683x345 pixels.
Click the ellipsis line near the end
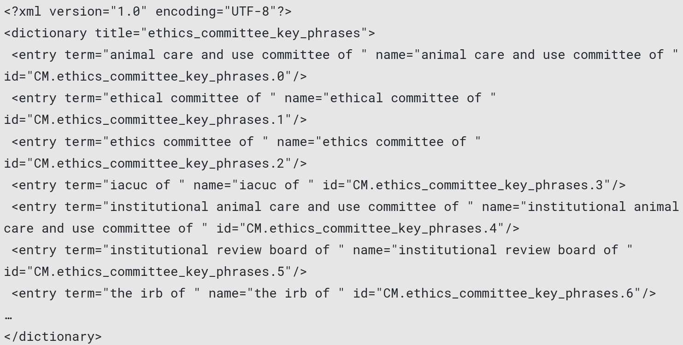[x=8, y=316]
